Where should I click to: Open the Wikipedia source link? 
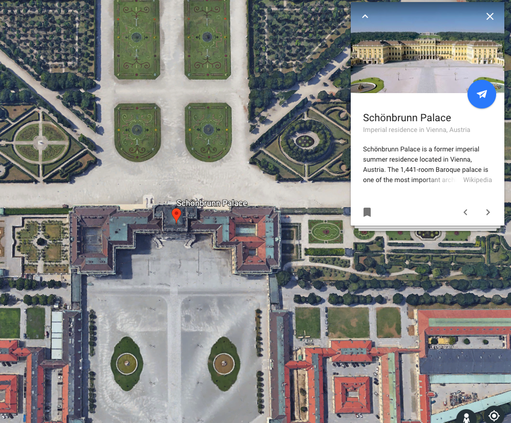click(x=477, y=180)
